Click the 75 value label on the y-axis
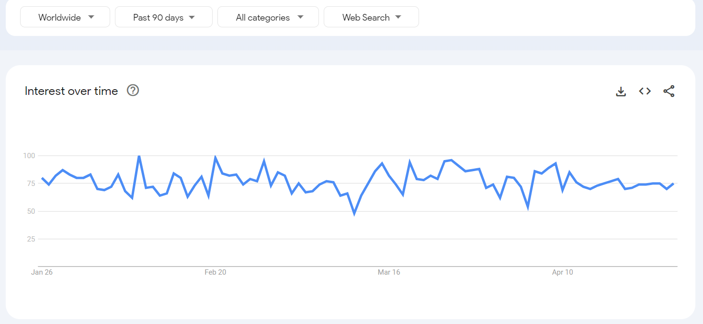The width and height of the screenshot is (703, 324). point(31,184)
